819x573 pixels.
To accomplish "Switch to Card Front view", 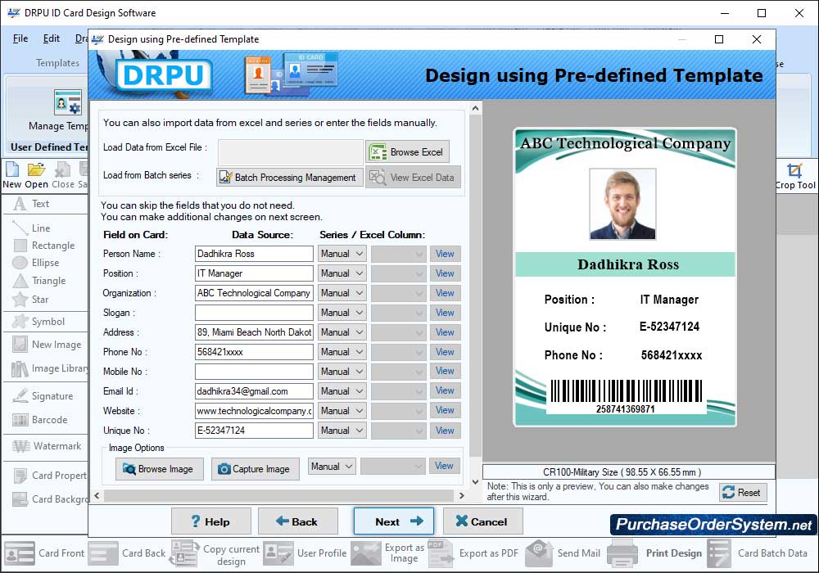I will tap(44, 553).
